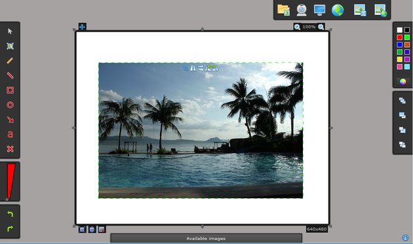Redo the last action

tap(10, 229)
